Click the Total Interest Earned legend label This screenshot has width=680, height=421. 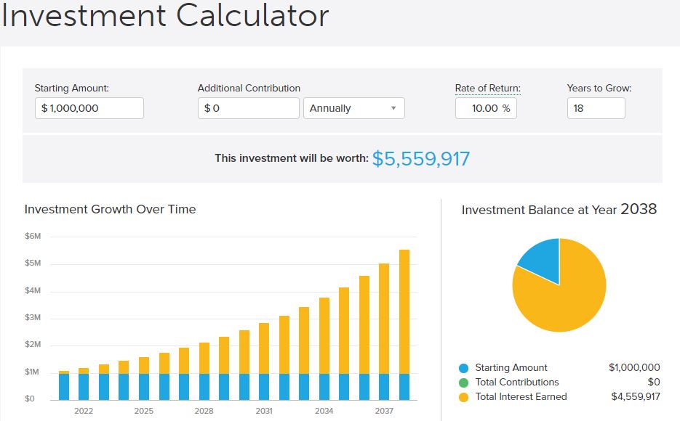[521, 397]
